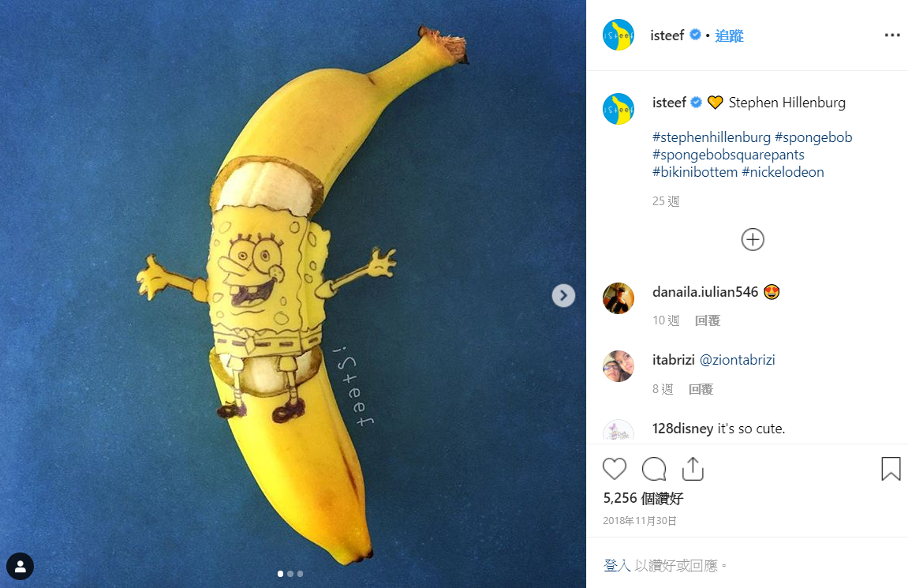The image size is (908, 588).
Task: Open the three-dot more options menu
Action: pyautogui.click(x=892, y=36)
